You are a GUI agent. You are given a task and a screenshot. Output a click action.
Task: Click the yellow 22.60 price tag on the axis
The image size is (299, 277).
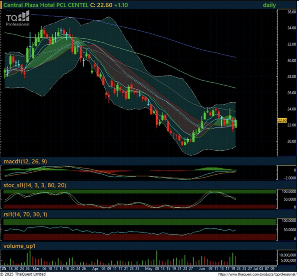tap(282, 120)
